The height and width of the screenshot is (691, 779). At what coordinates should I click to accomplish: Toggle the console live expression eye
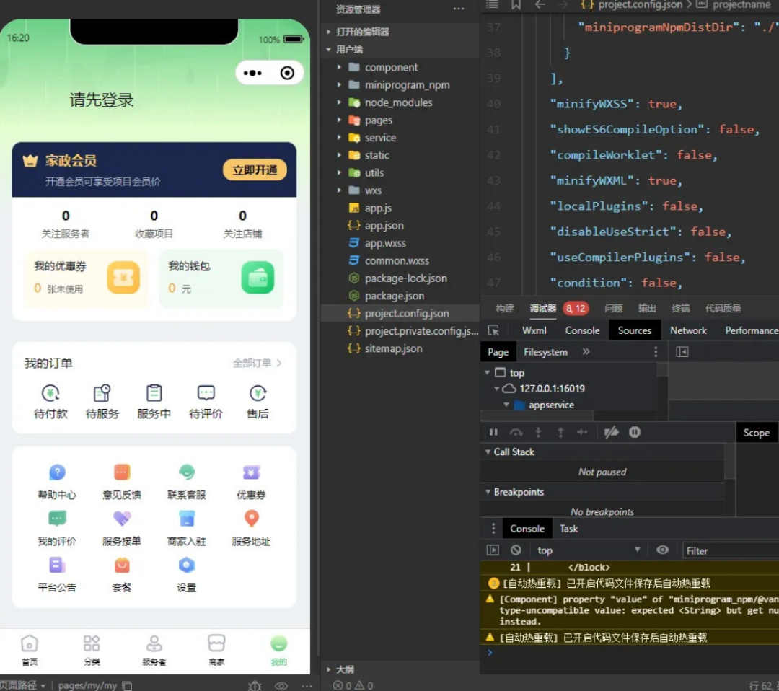[x=662, y=550]
